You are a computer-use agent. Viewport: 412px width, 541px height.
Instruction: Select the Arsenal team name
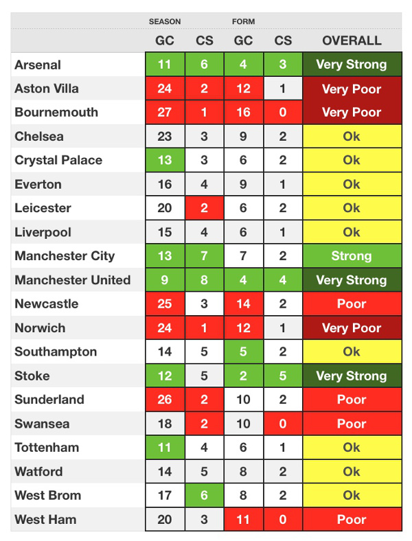click(x=38, y=65)
